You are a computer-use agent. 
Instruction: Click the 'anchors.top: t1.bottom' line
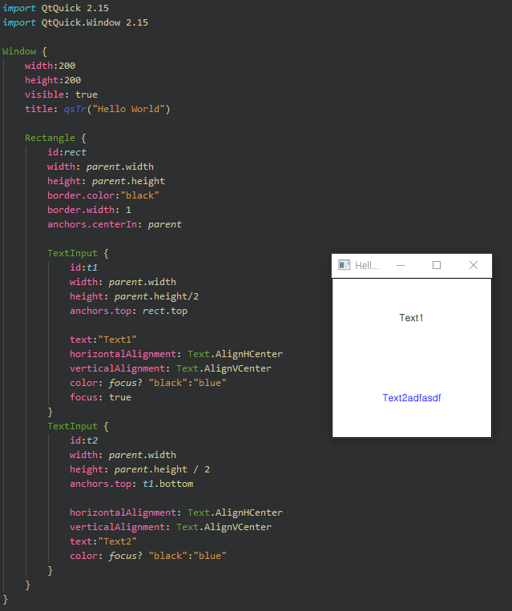[131, 484]
